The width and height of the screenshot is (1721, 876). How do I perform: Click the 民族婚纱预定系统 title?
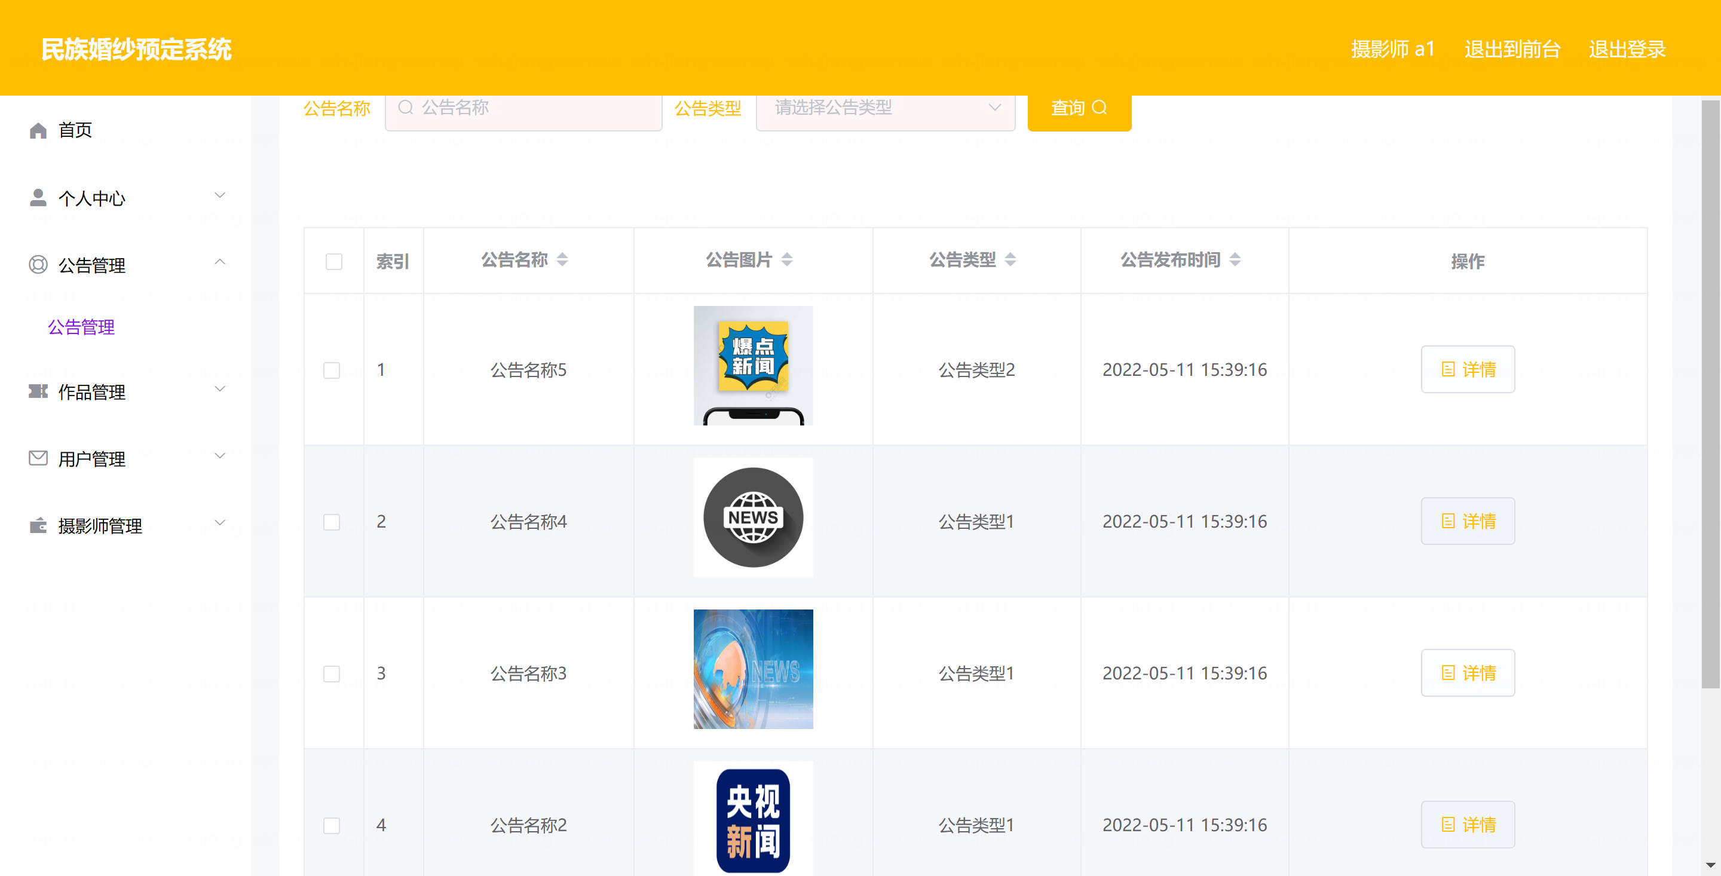pos(136,50)
